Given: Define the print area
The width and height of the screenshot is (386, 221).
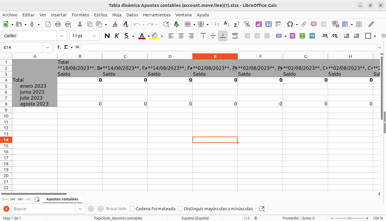Looking at the screenshot, I should (x=336, y=24).
